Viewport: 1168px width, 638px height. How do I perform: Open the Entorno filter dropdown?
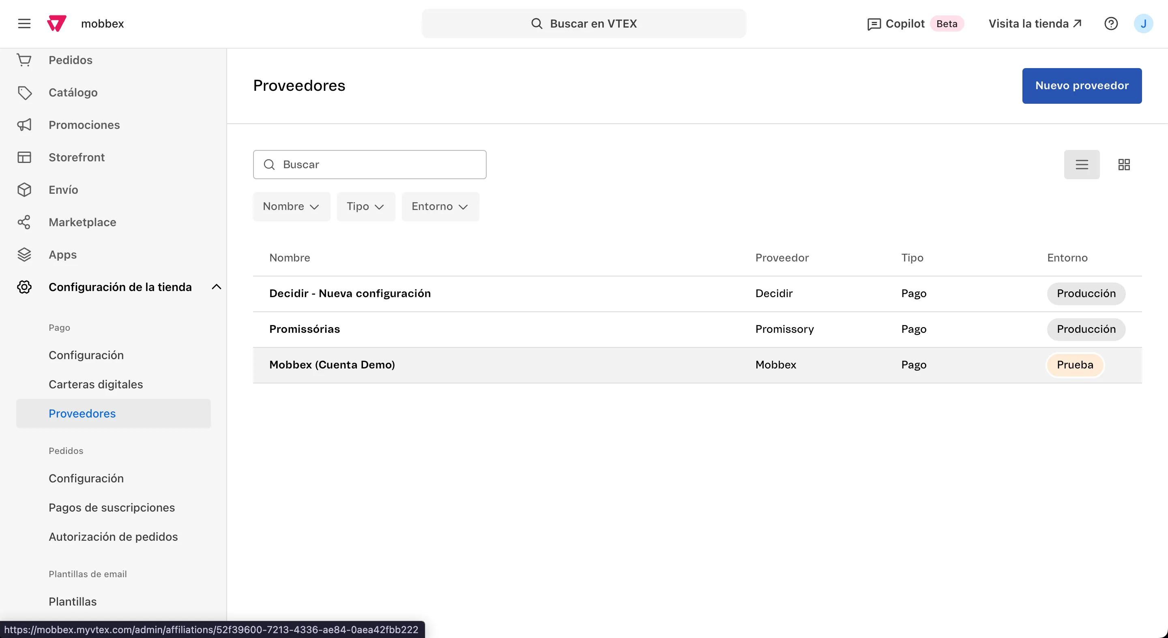tap(440, 207)
